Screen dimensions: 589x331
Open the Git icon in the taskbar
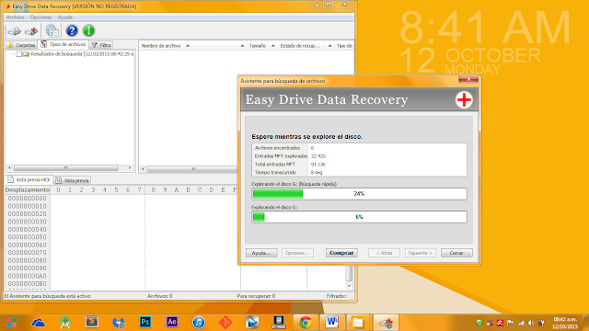[x=225, y=323]
